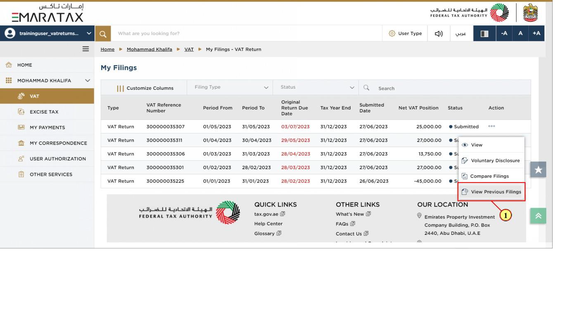Select Voluntary Disclosure from the action menu
The height and width of the screenshot is (330, 584).
pos(491,161)
